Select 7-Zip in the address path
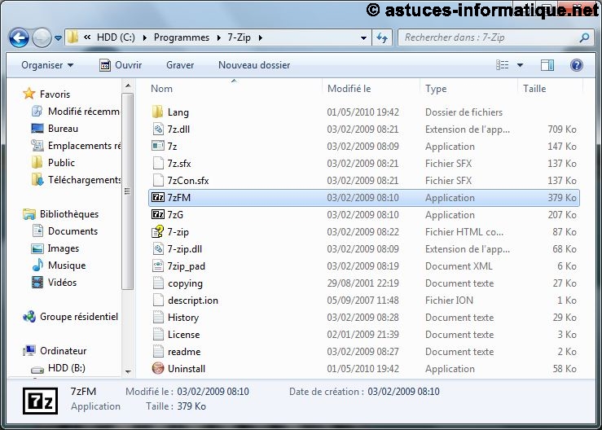Viewport: 602px width, 430px height. click(239, 37)
